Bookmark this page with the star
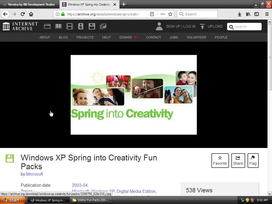Viewport: 272px width, 204px height. point(170,14)
